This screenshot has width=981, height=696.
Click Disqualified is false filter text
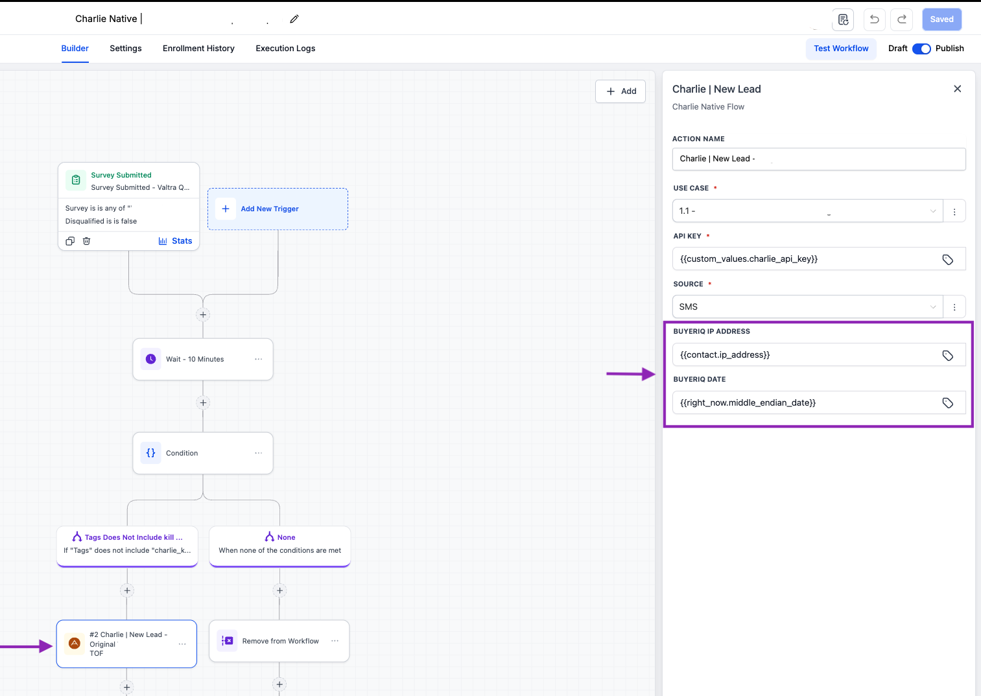click(101, 222)
